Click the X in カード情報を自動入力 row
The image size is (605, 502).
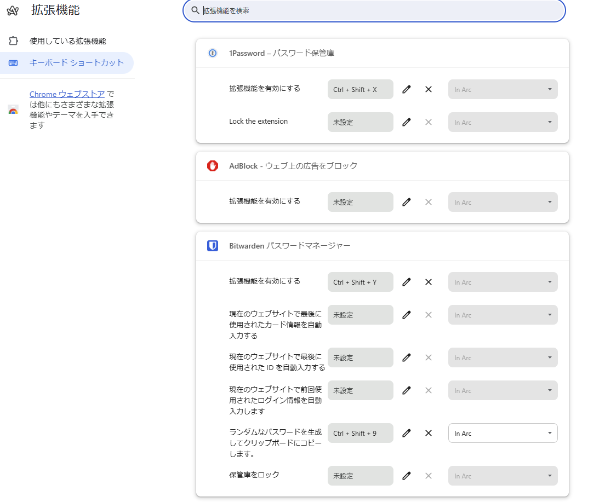[x=429, y=315]
